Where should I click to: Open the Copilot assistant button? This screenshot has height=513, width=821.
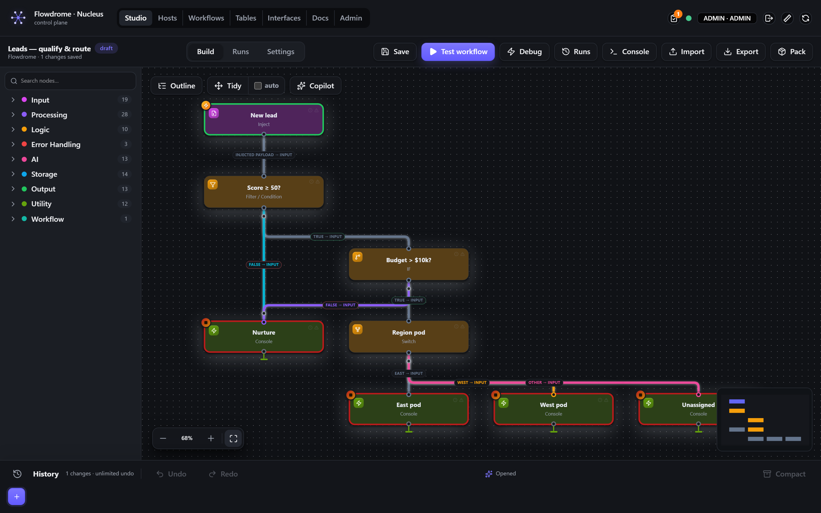click(x=316, y=86)
